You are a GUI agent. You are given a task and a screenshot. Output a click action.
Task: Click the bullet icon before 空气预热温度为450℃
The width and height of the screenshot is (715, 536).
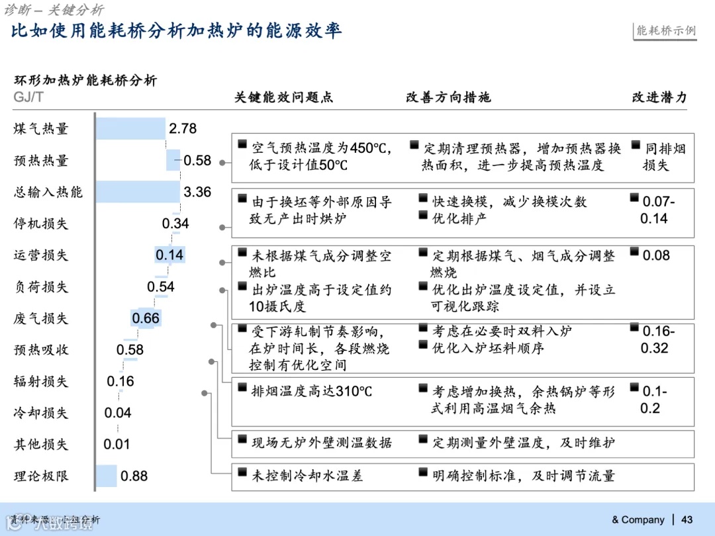pos(242,144)
